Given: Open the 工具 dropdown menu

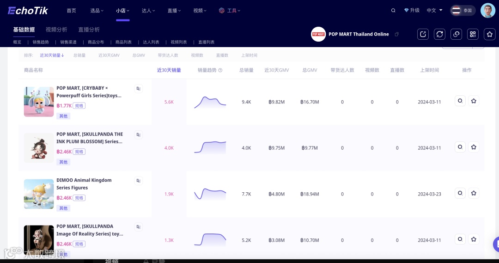Looking at the screenshot, I should point(234,11).
